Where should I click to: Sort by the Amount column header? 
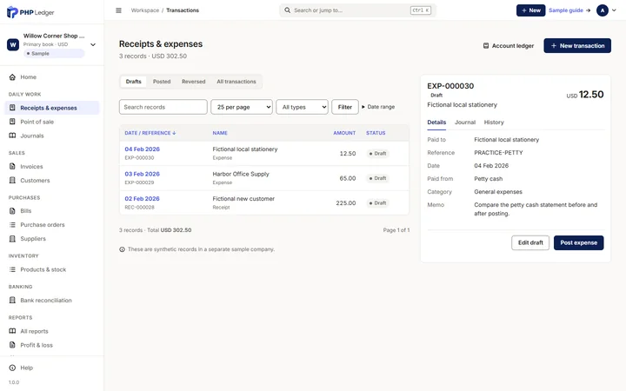[x=344, y=133]
